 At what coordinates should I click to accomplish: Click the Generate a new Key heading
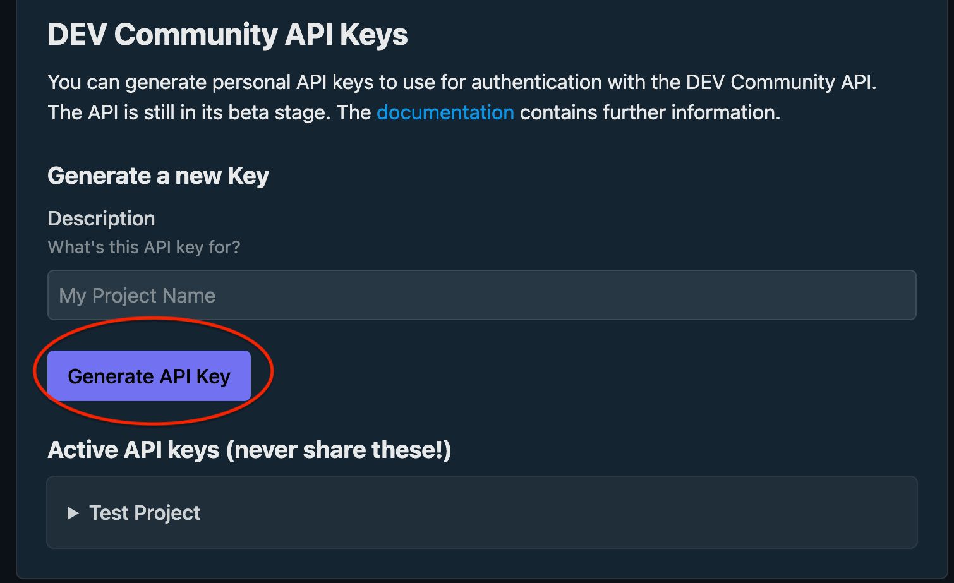click(158, 176)
